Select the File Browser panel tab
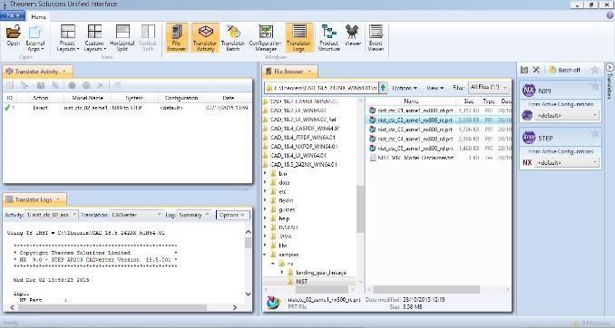This screenshot has width=615, height=328. click(289, 72)
